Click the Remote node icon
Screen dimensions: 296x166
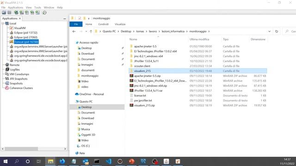(7, 65)
